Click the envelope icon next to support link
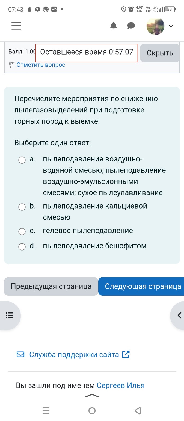This screenshot has height=421, width=184. coord(20,354)
